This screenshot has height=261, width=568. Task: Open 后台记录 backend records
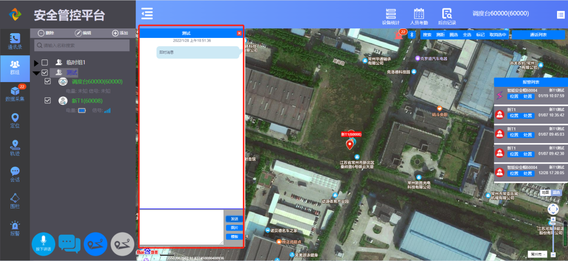pyautogui.click(x=447, y=16)
